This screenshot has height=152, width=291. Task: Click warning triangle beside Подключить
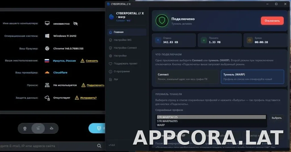pos(84,85)
